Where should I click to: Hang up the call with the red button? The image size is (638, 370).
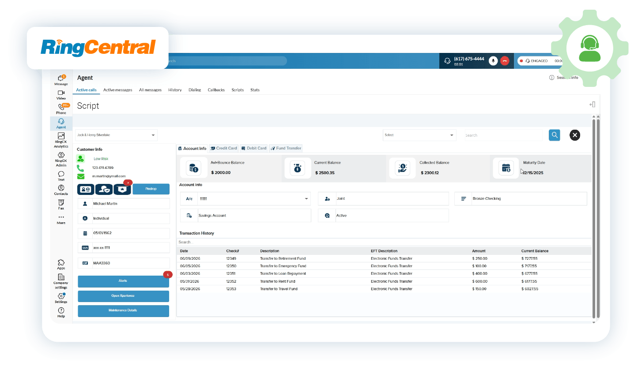pyautogui.click(x=505, y=61)
